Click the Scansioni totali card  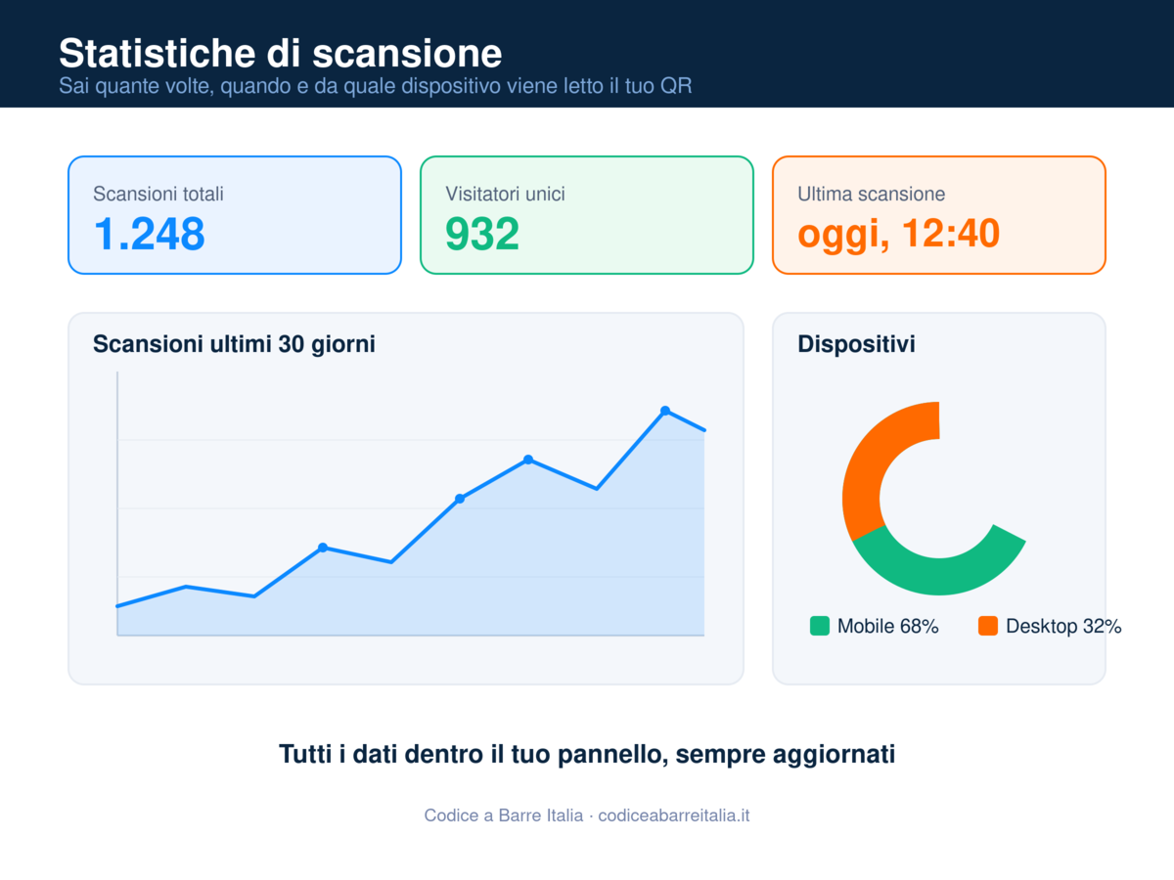coord(235,215)
